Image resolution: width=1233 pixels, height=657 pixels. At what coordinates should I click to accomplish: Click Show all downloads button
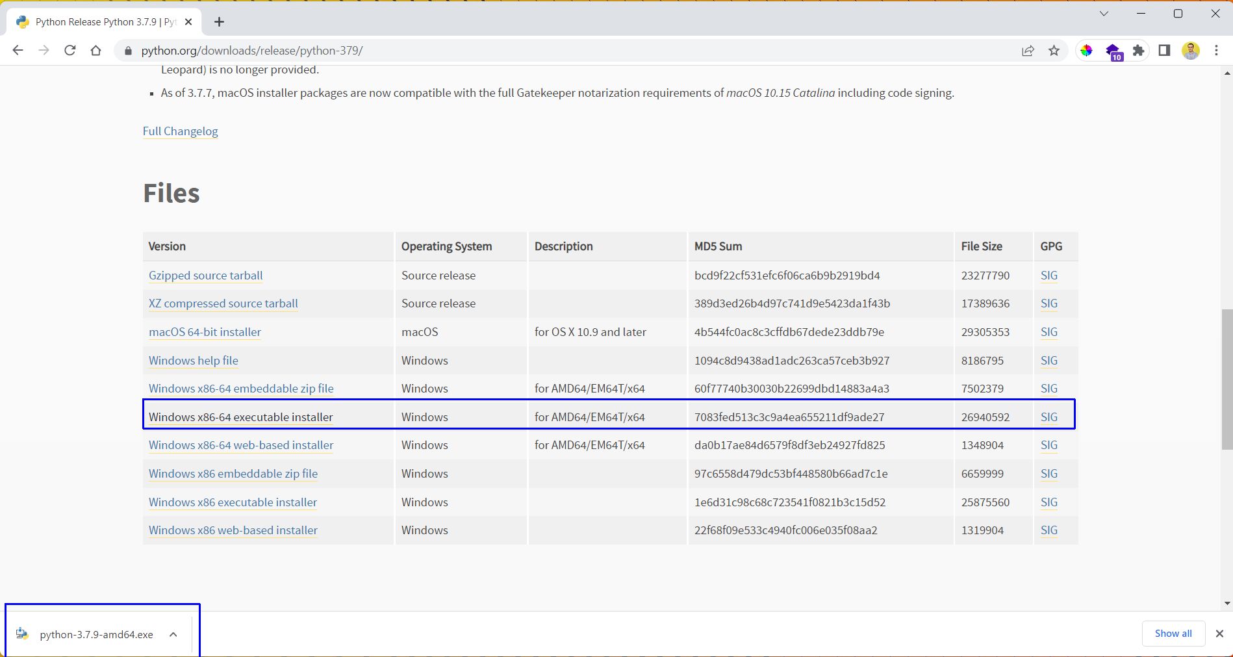tap(1173, 634)
